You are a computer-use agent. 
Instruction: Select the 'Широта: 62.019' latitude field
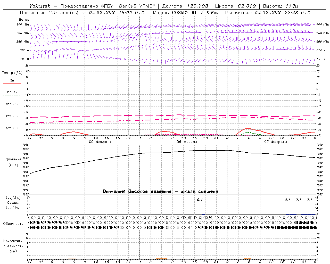(x=235, y=6)
